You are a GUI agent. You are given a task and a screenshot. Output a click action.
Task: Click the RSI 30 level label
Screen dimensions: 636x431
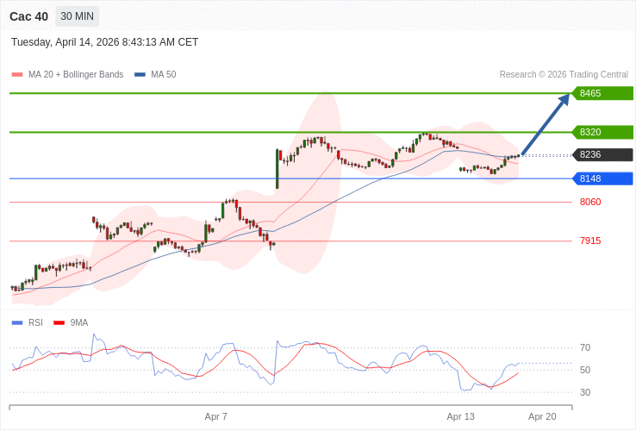click(585, 392)
